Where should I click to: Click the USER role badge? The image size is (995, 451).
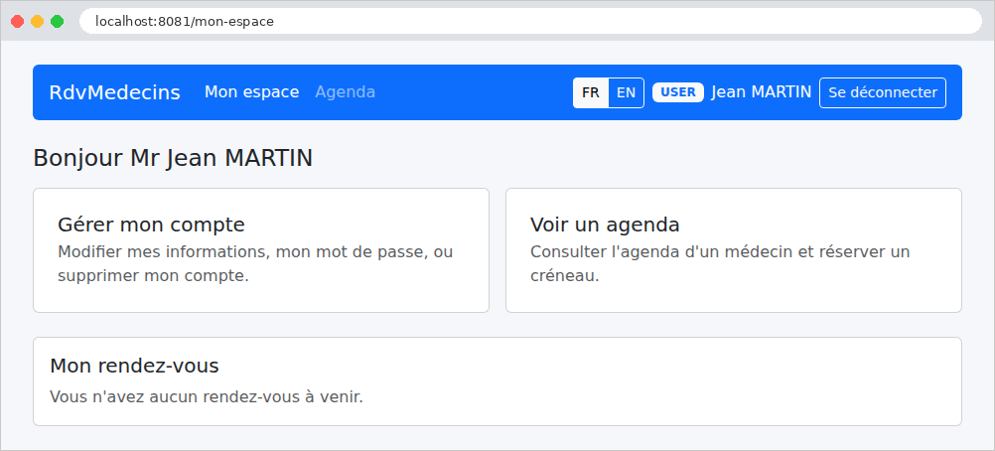677,92
